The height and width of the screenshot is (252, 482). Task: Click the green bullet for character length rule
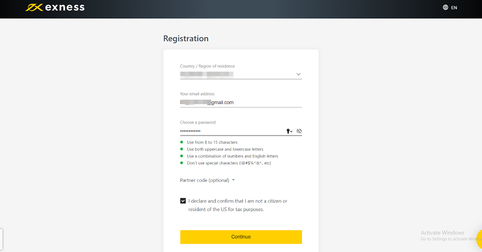pyautogui.click(x=182, y=142)
